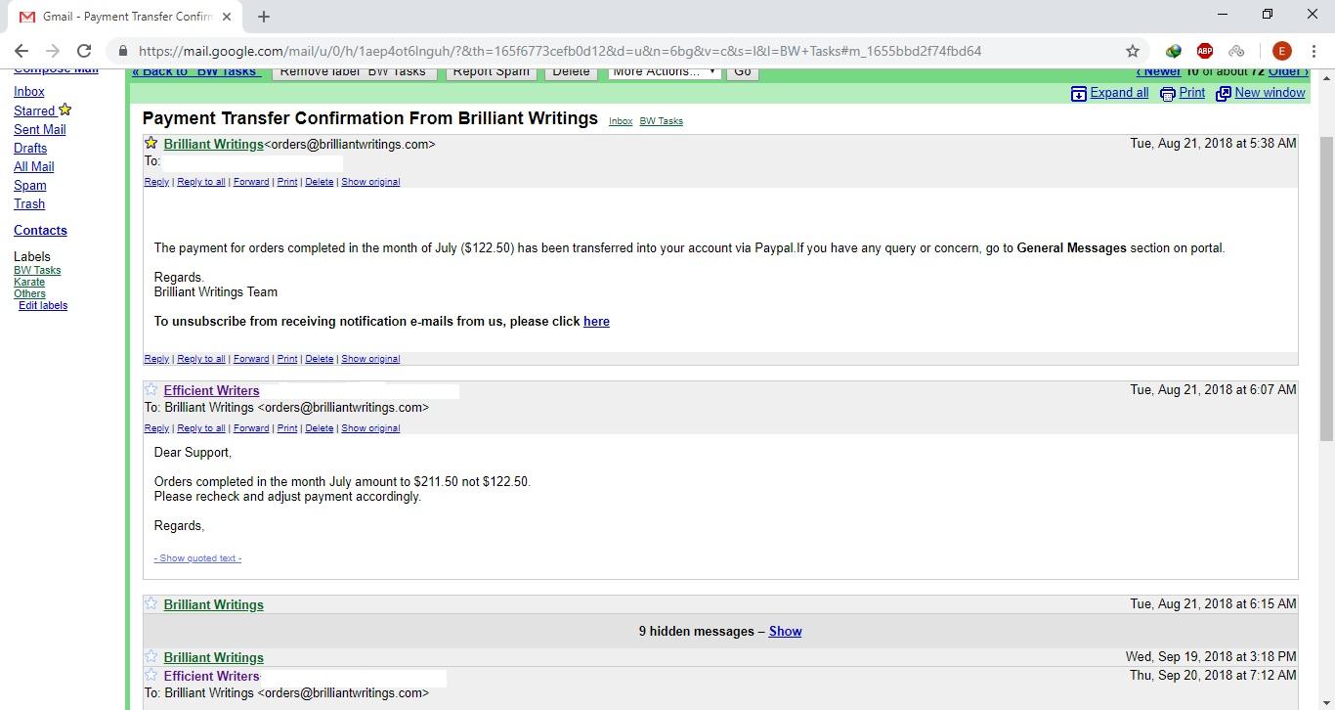
Task: Go back to the previous page
Action: click(x=22, y=51)
